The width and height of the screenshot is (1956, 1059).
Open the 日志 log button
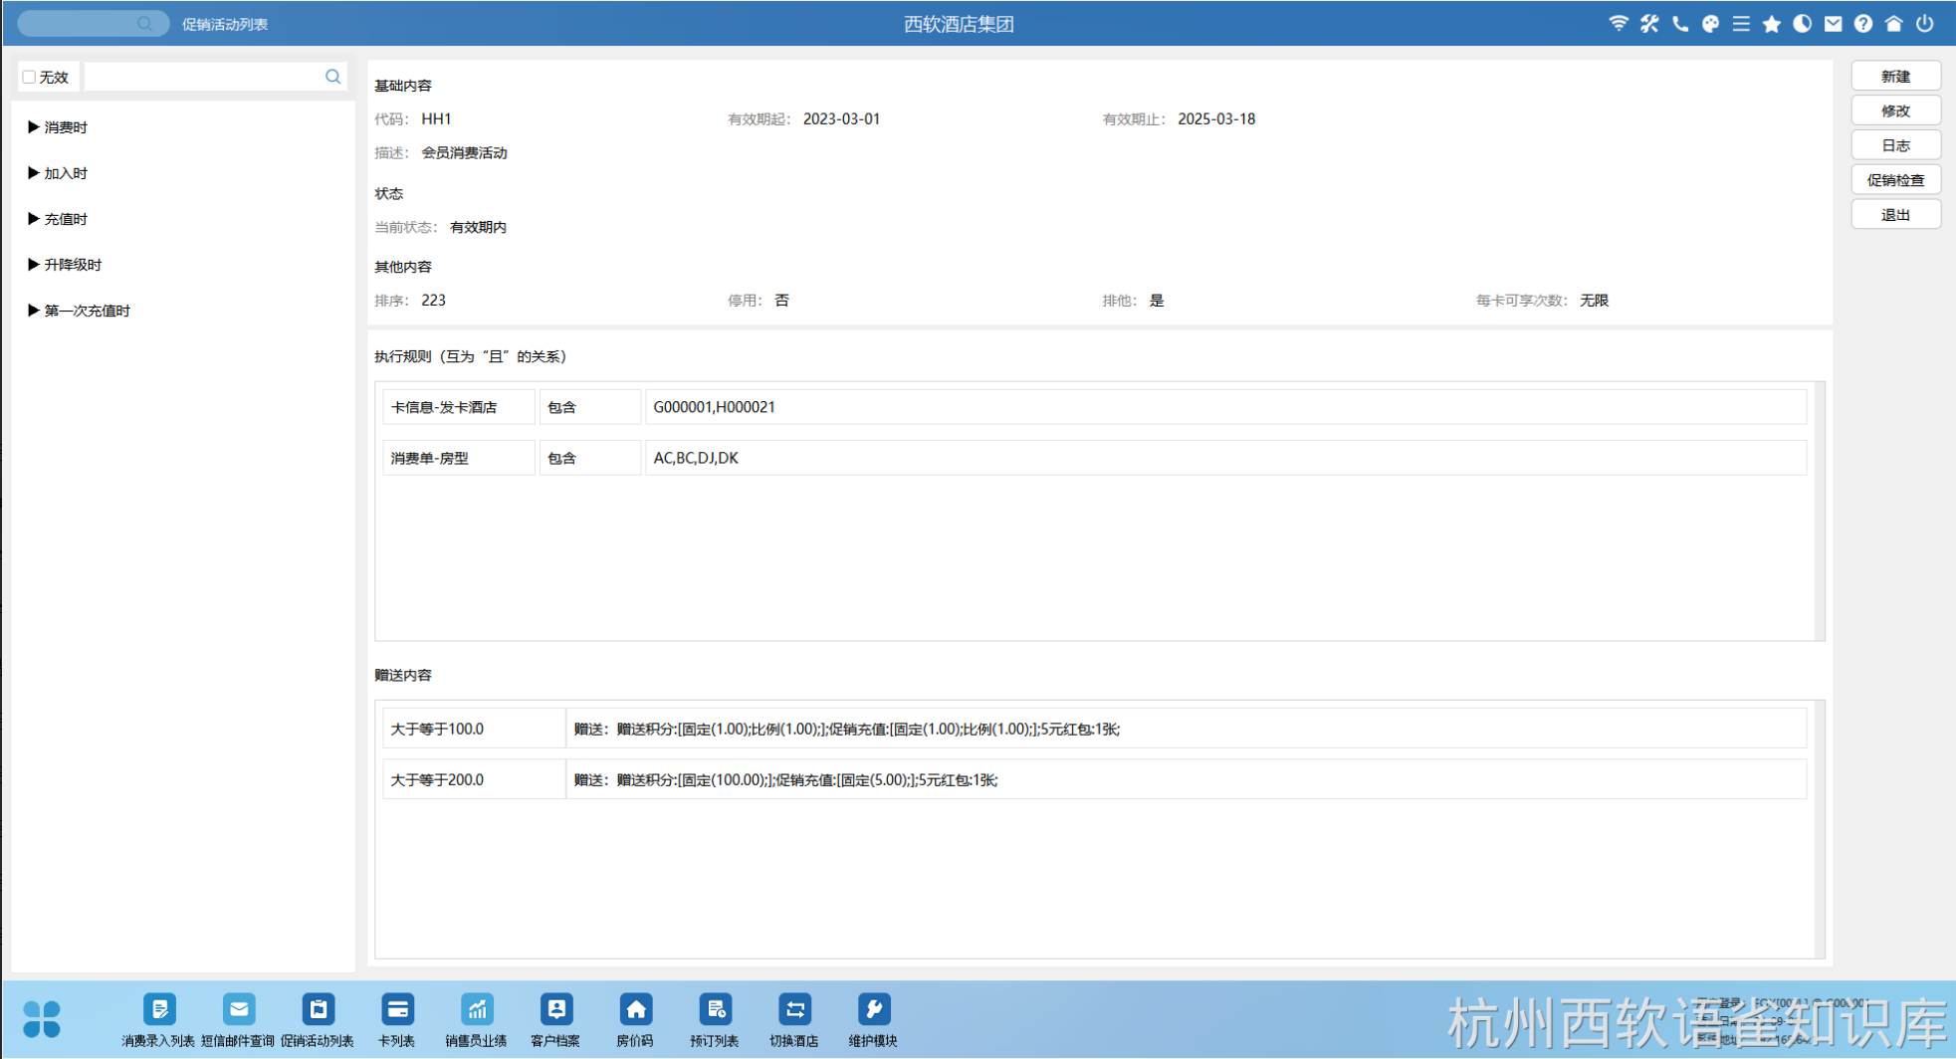[1895, 145]
